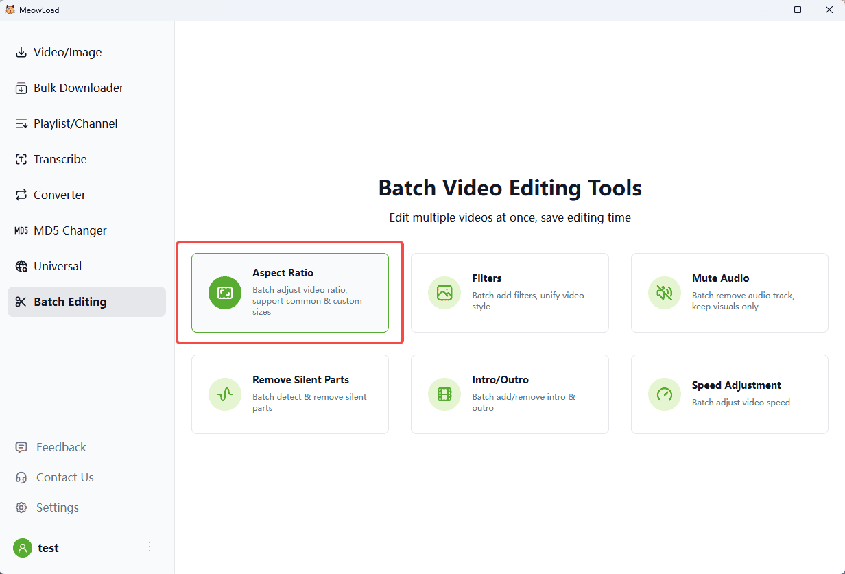Click the Intro/Outro film strip icon

click(x=444, y=394)
